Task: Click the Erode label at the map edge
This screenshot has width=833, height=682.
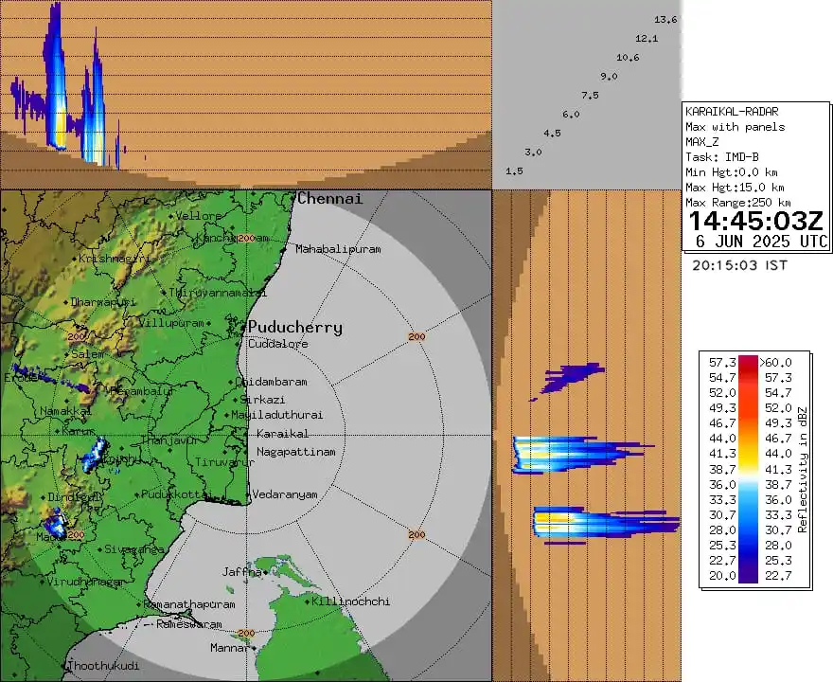Action: (x=20, y=378)
